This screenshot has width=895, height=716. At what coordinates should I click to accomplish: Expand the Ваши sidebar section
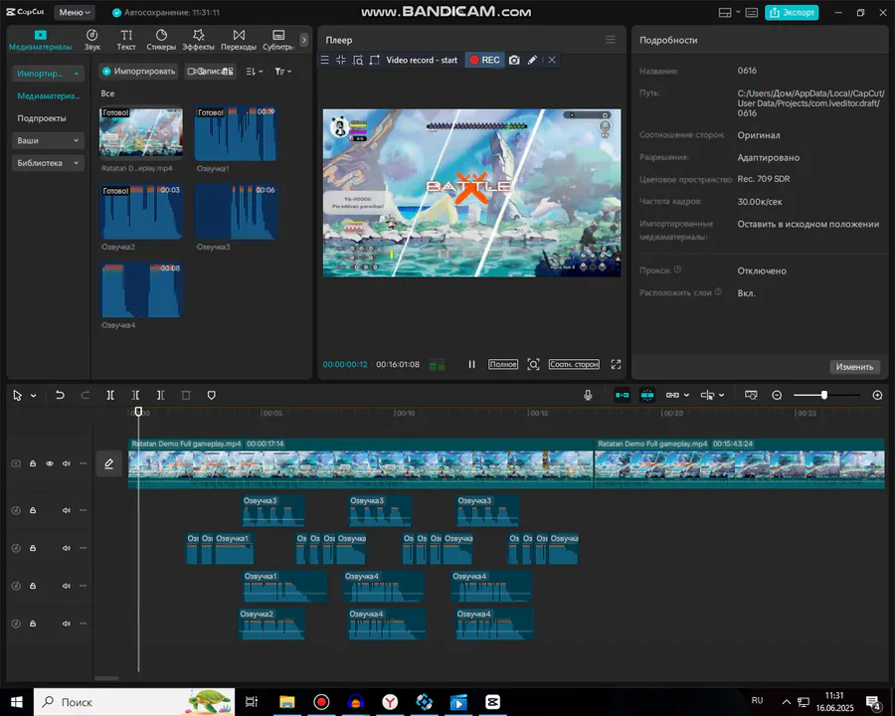click(48, 140)
